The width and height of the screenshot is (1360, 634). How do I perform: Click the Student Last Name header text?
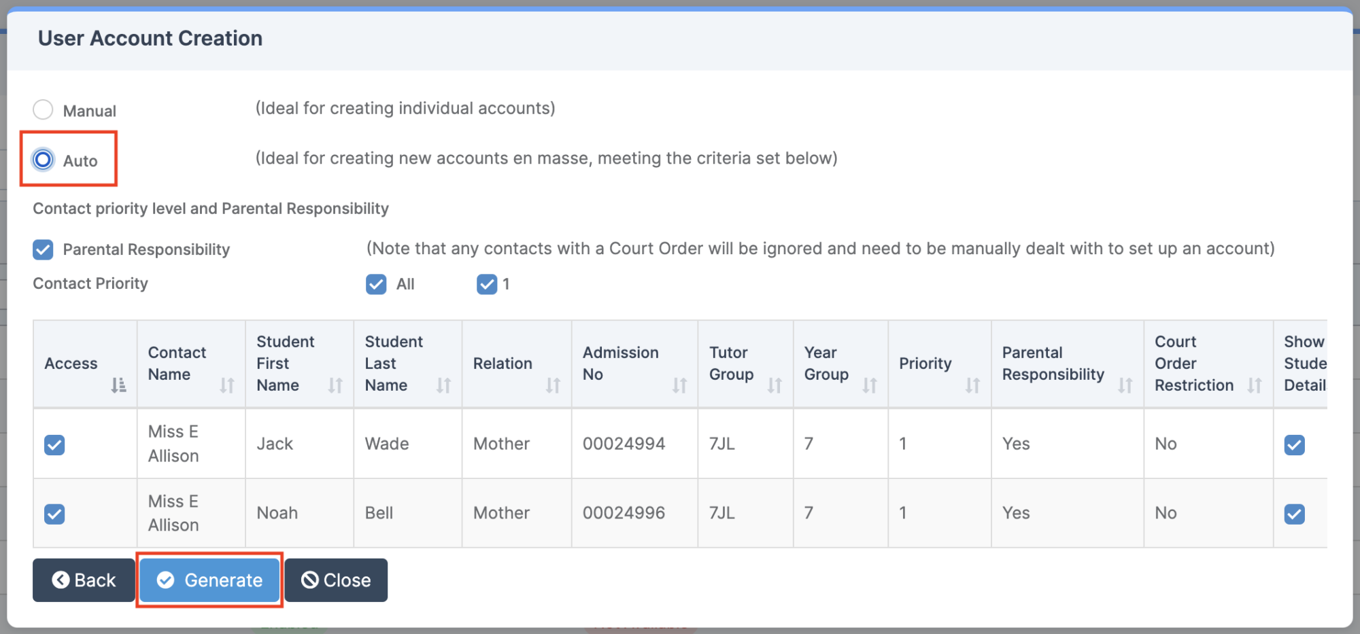point(394,364)
